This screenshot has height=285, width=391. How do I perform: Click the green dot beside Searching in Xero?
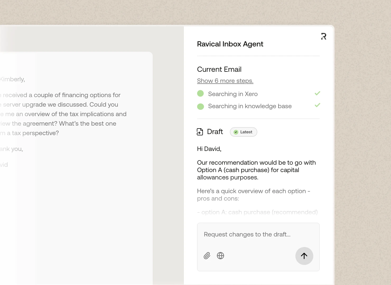tap(201, 93)
